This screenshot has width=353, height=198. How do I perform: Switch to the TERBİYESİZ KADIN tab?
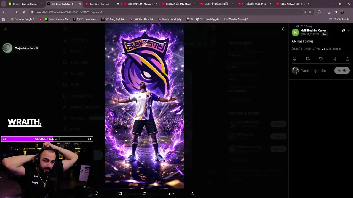[255, 4]
